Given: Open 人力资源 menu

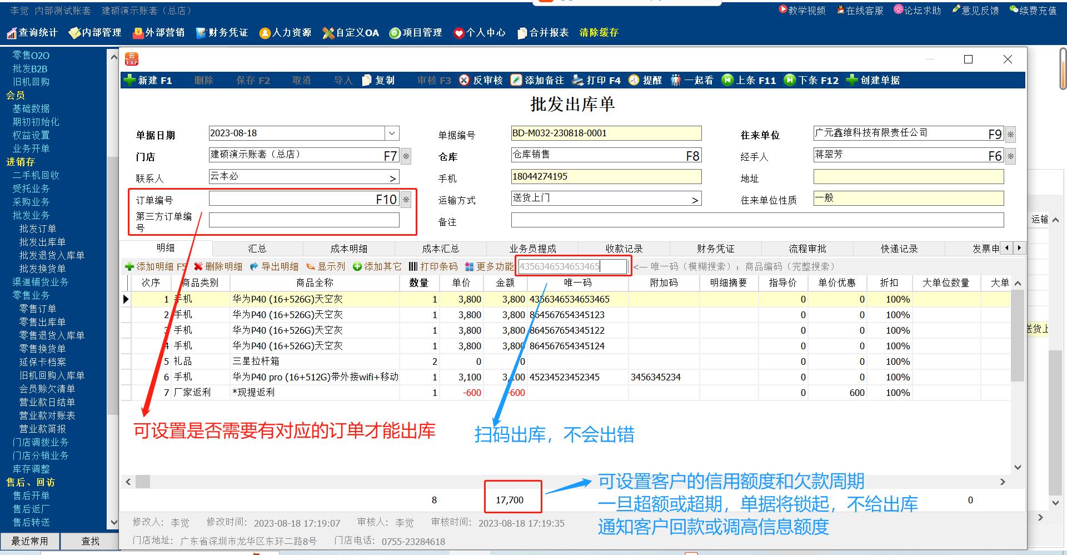Looking at the screenshot, I should 285,33.
